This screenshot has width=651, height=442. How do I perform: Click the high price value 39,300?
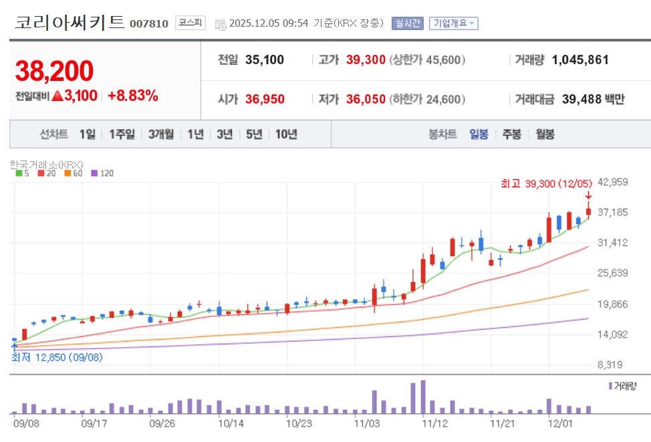[366, 60]
